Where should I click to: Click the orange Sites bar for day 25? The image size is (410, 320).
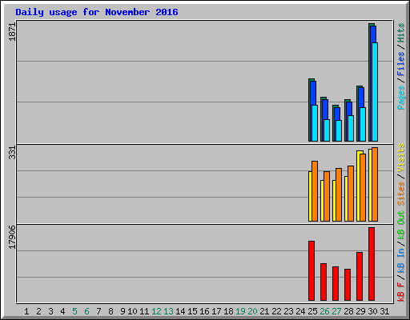click(x=315, y=191)
